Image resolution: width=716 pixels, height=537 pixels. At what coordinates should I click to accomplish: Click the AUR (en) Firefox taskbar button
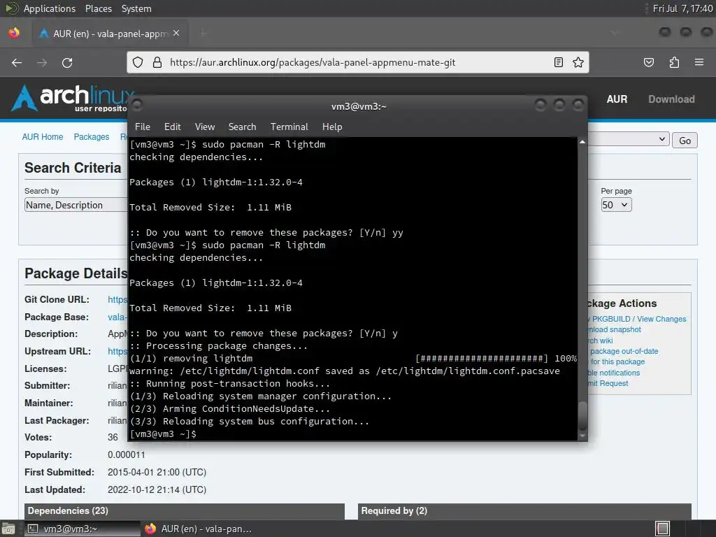(198, 529)
